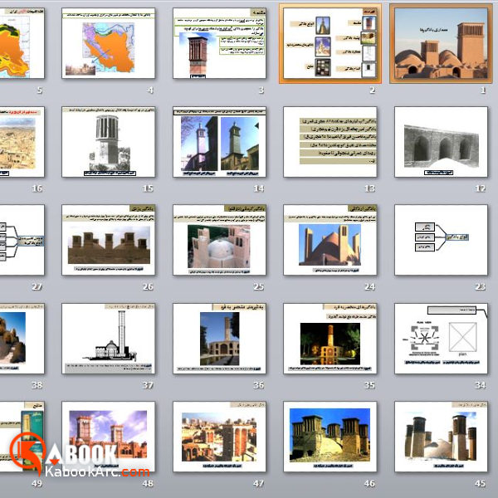Select slide 45 with four towers on white
498x498 pixels.
click(x=441, y=437)
